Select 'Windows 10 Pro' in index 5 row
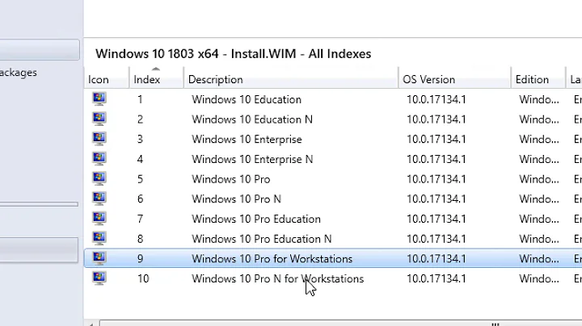The height and width of the screenshot is (326, 582). (x=231, y=179)
